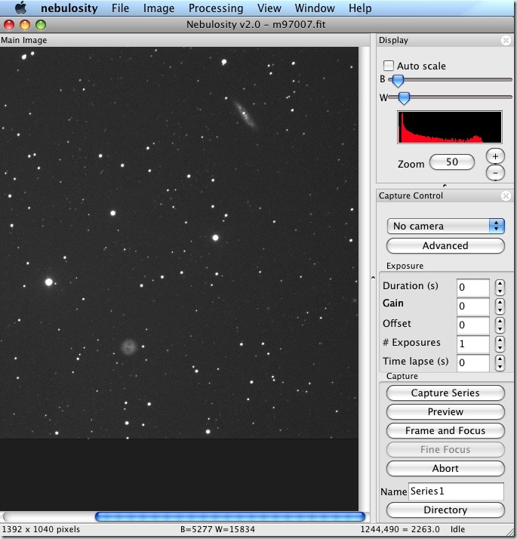This screenshot has height=539, width=517.
Task: Click the expander arrow below Display panel
Action: click(x=445, y=186)
